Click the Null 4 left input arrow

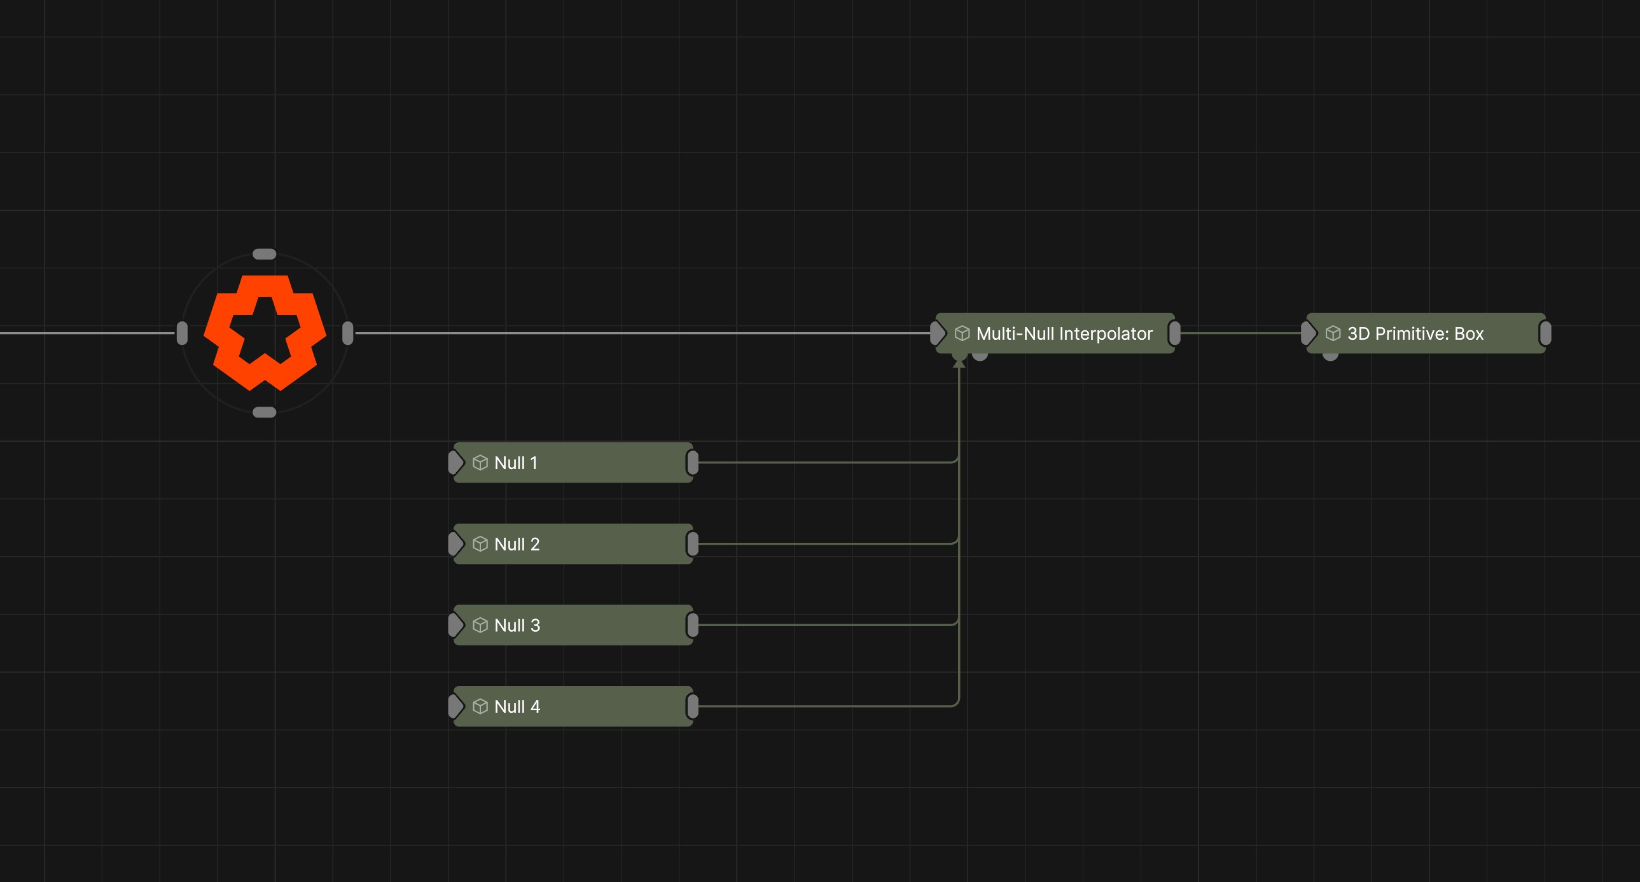coord(457,706)
